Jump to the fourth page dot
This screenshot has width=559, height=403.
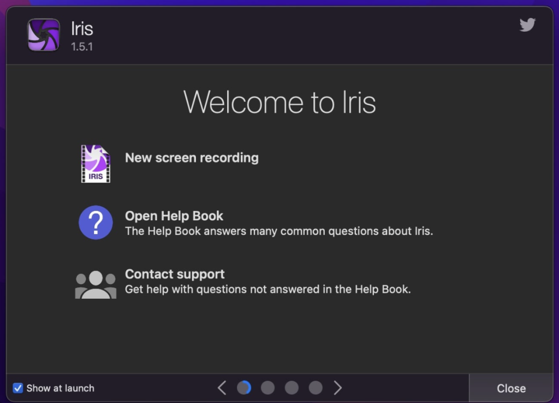(316, 388)
